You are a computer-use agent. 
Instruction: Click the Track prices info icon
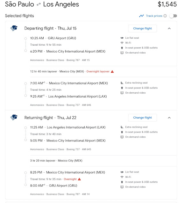pyautogui.click(x=165, y=16)
